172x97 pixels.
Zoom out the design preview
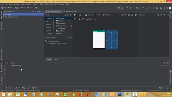point(122,15)
